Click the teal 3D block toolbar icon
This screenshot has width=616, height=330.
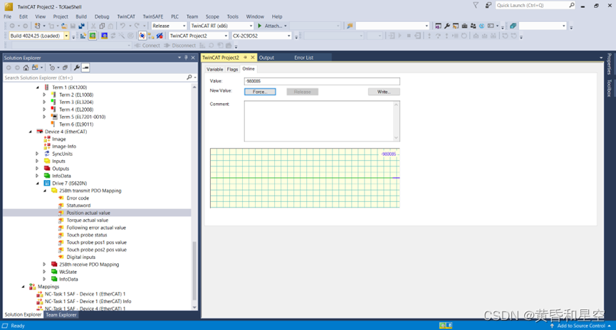513,26
